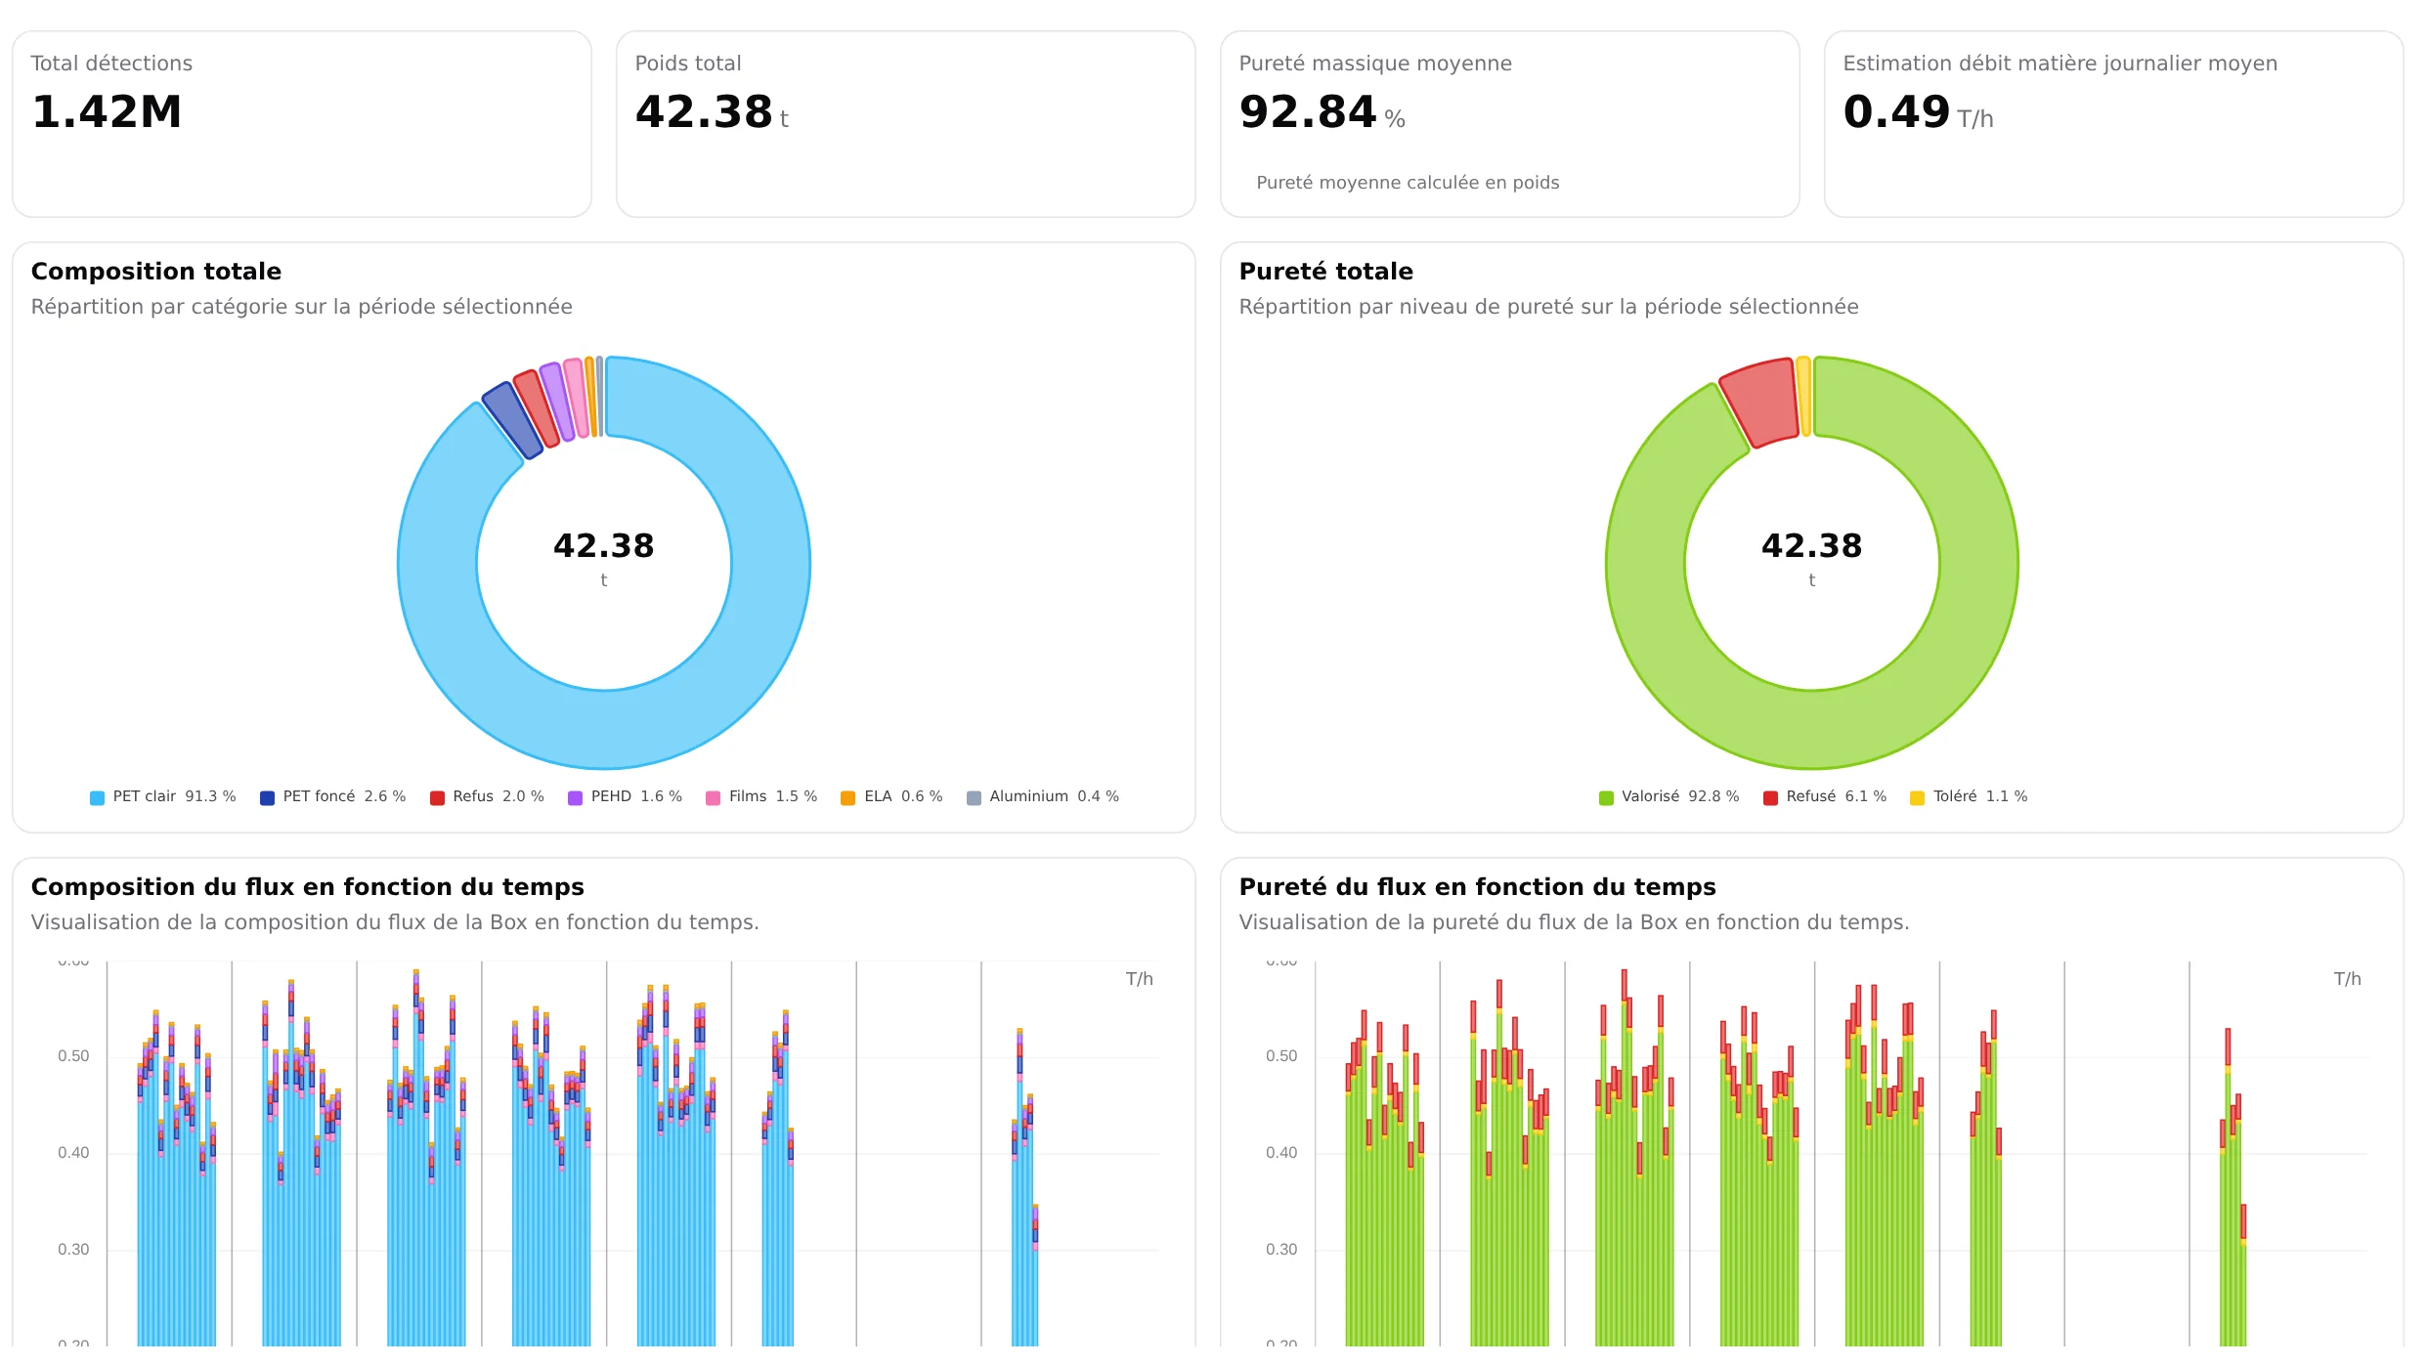2428x1365 pixels.
Task: Toggle the Films legend entry
Action: 761,796
